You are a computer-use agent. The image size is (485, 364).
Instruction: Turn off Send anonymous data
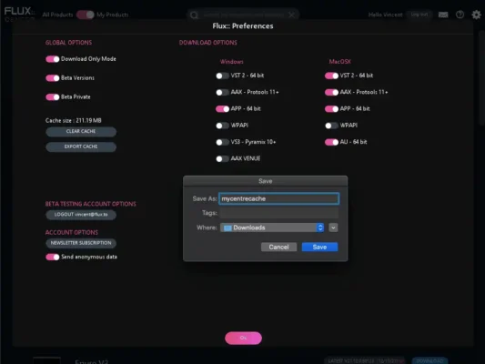point(52,257)
